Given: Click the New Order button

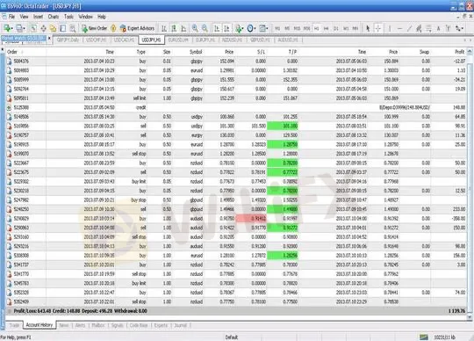Looking at the screenshot, I should pyautogui.click(x=95, y=28).
